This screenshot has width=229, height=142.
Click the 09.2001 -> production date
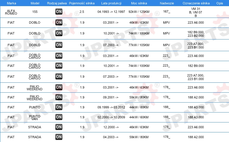[111, 97]
